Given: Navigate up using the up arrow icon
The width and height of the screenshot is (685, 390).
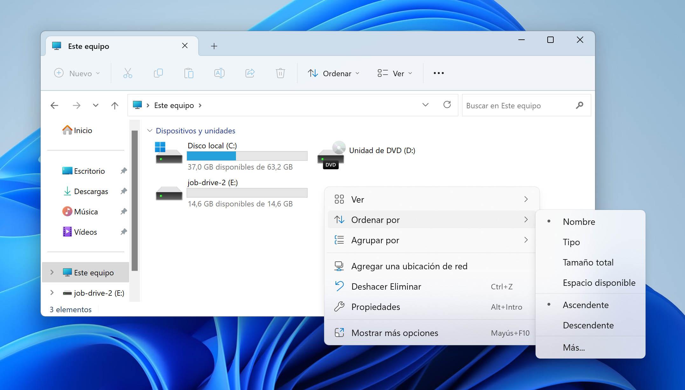Looking at the screenshot, I should (x=114, y=105).
